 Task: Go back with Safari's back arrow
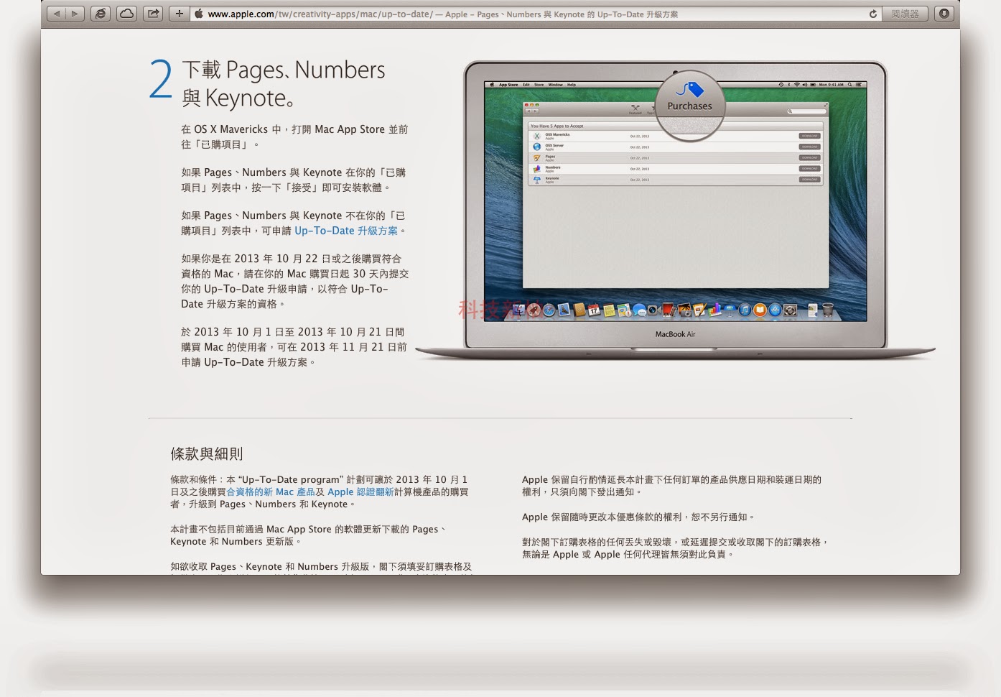click(x=57, y=14)
